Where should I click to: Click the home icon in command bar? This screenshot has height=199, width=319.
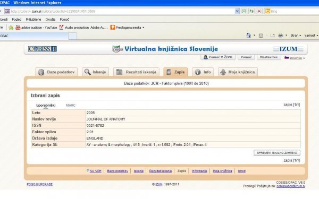coord(249,36)
